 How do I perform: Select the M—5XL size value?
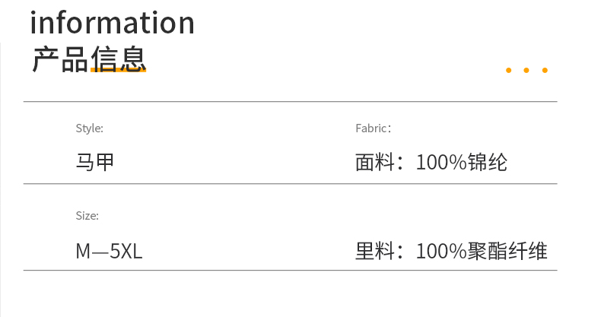(x=109, y=252)
